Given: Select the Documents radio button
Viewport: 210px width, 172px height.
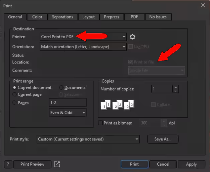Looking at the screenshot, I should pyautogui.click(x=61, y=88).
